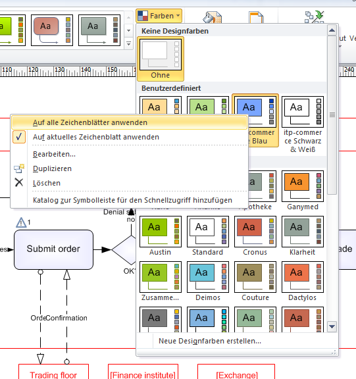Screen dimensions: 356x379
Task: Select the Ohne no-colors swatch
Action: tap(161, 59)
